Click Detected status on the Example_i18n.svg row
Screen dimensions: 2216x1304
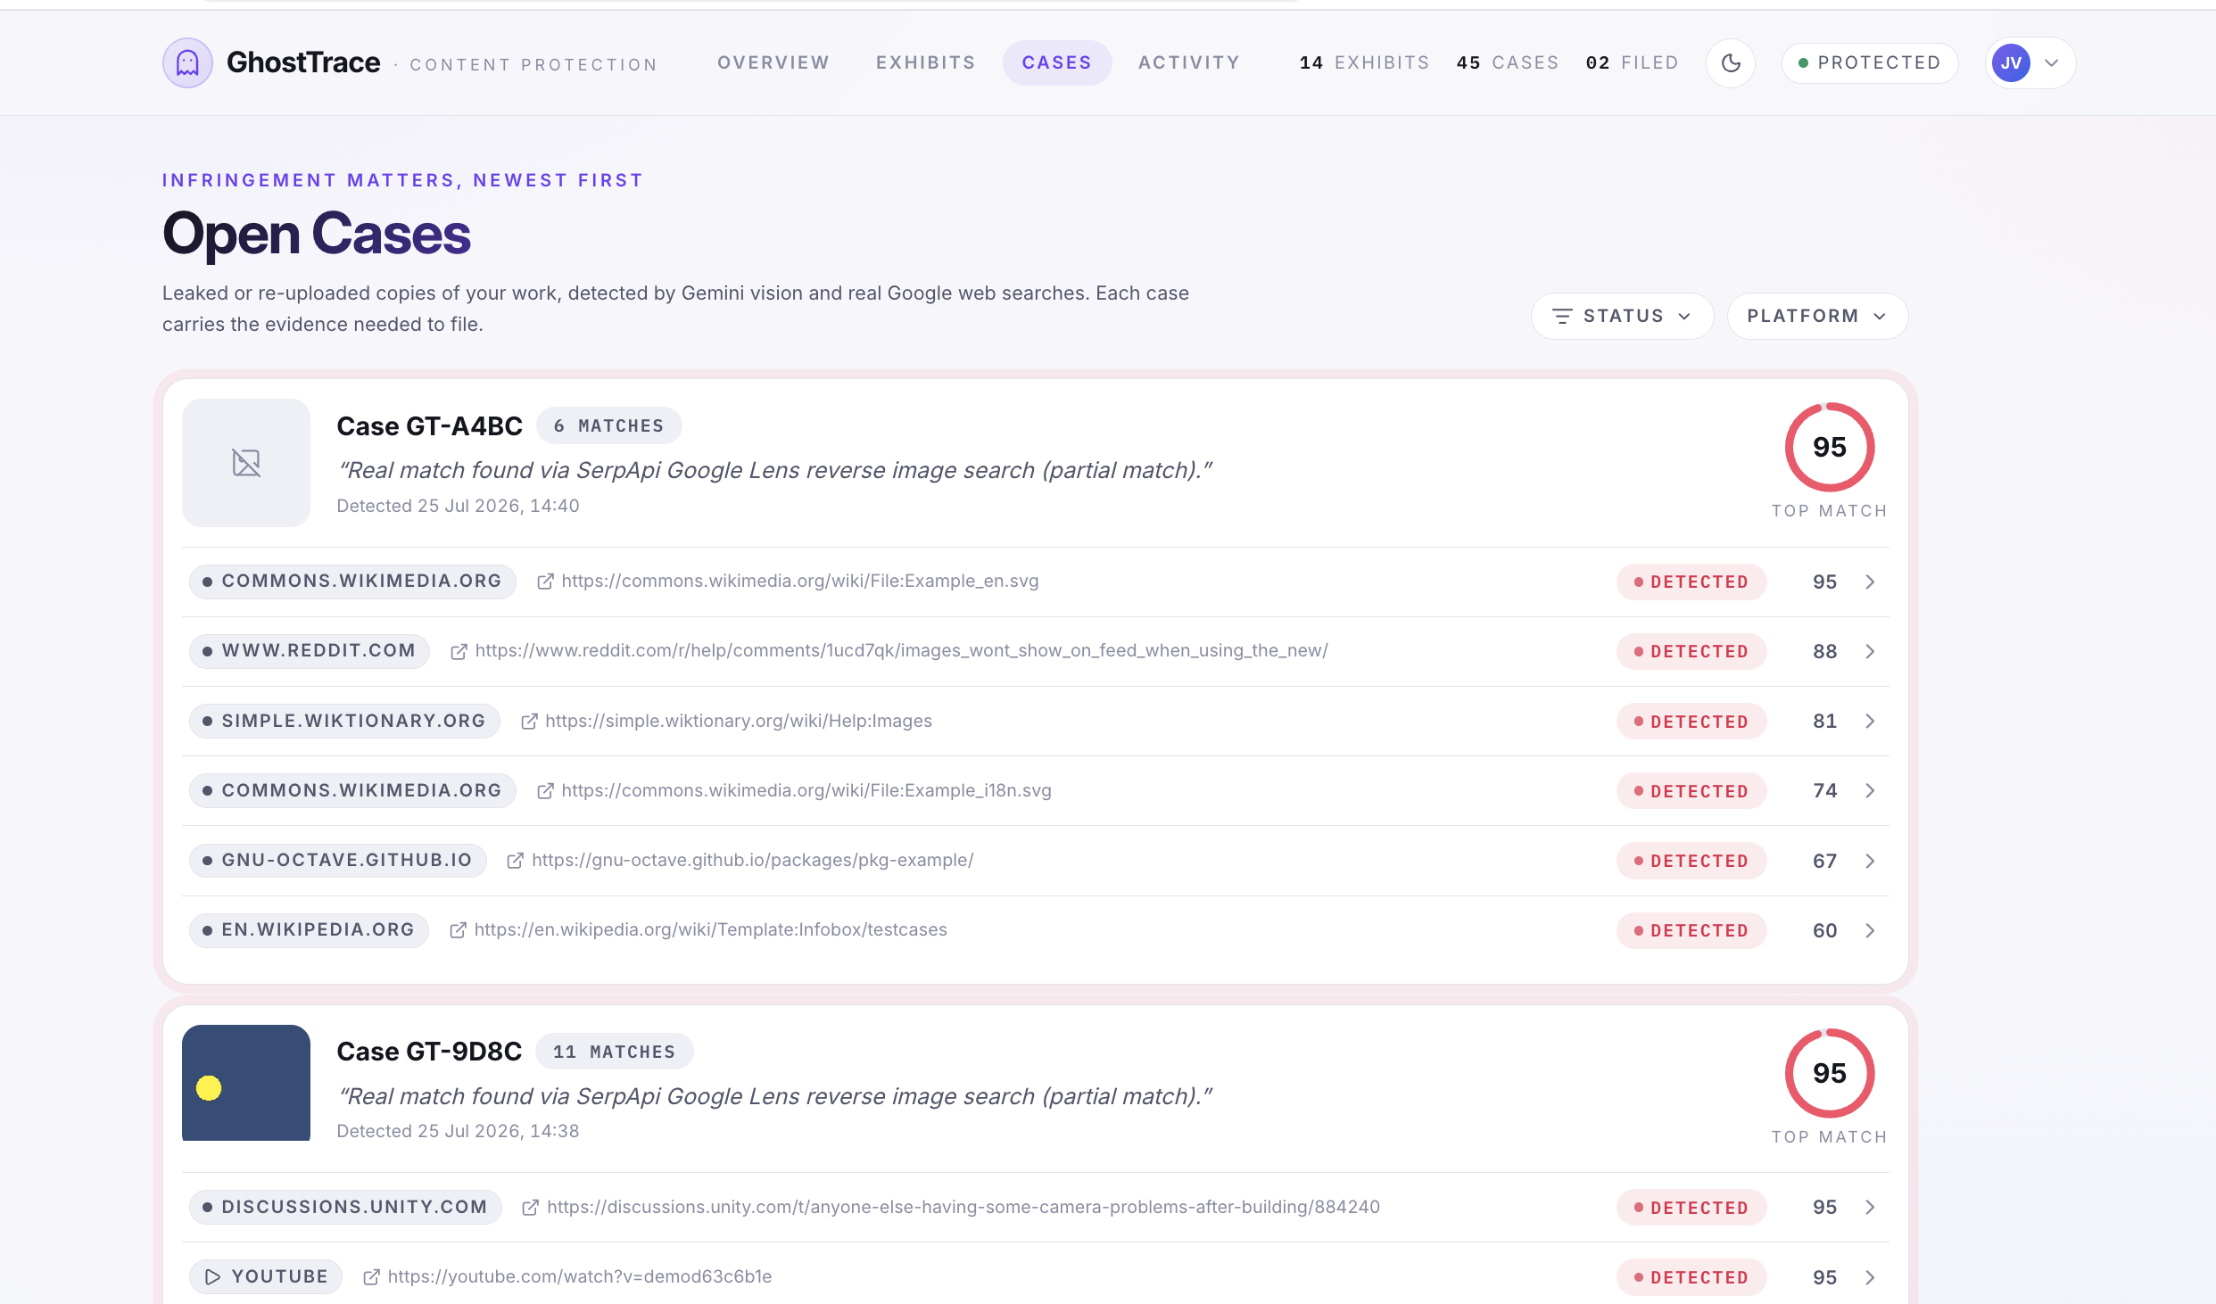(1691, 791)
